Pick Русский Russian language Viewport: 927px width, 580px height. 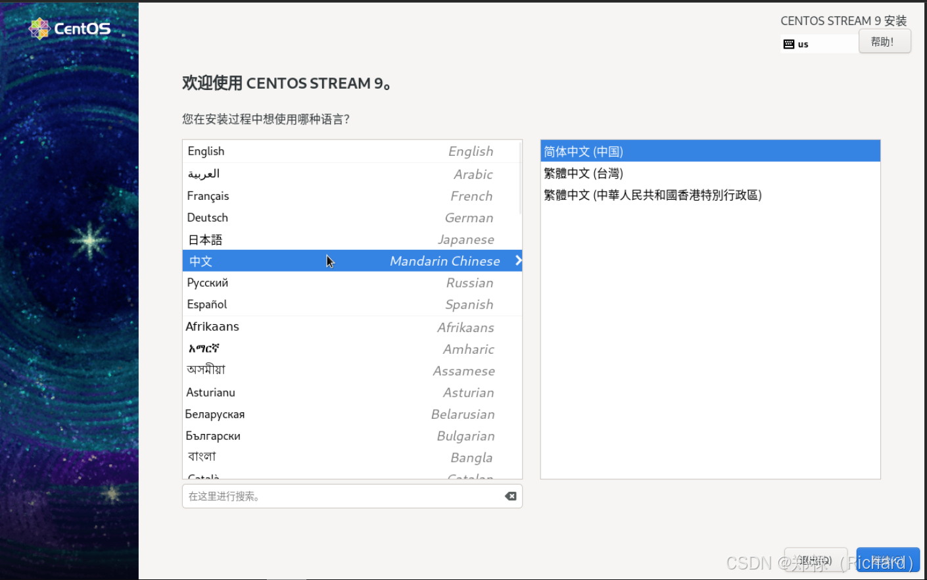click(x=352, y=283)
